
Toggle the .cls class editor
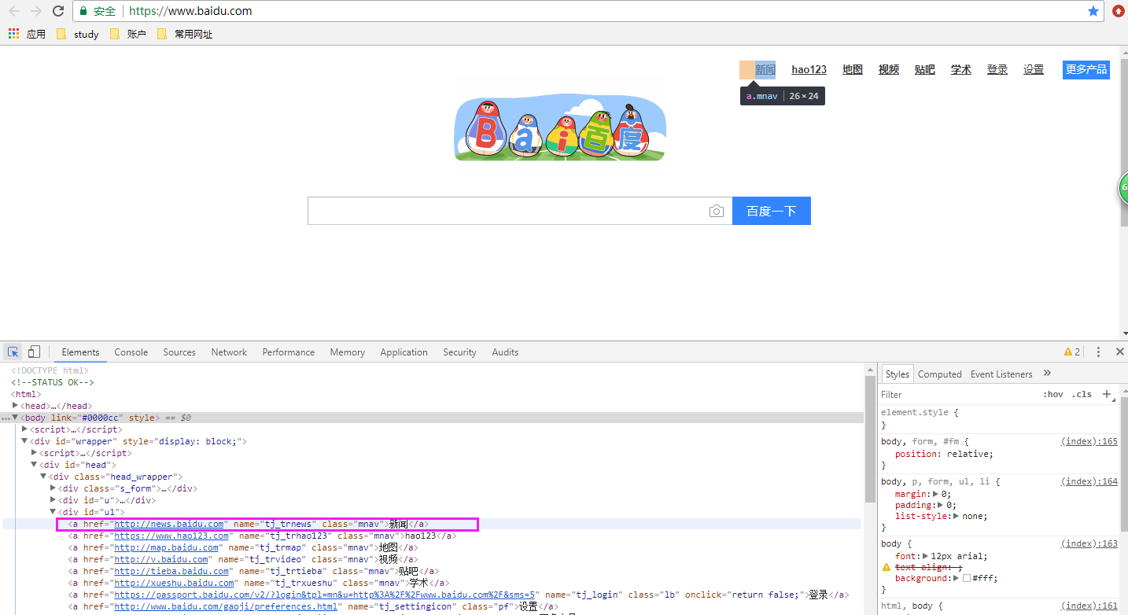tap(1082, 394)
